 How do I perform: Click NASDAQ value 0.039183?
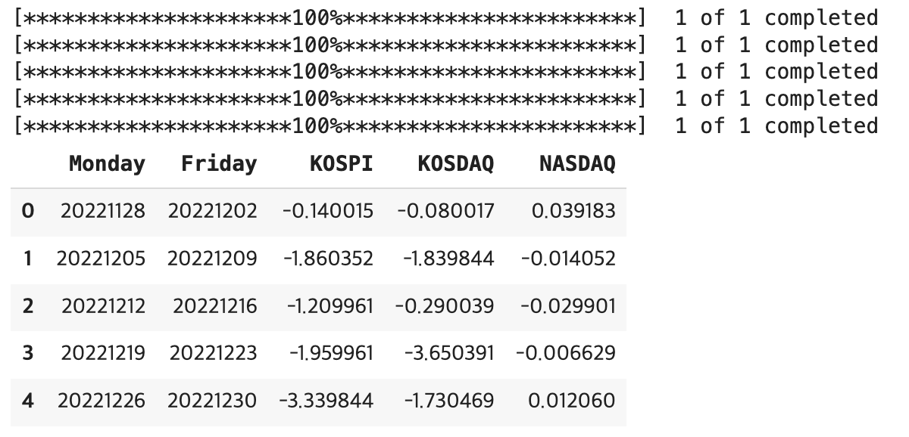[573, 211]
